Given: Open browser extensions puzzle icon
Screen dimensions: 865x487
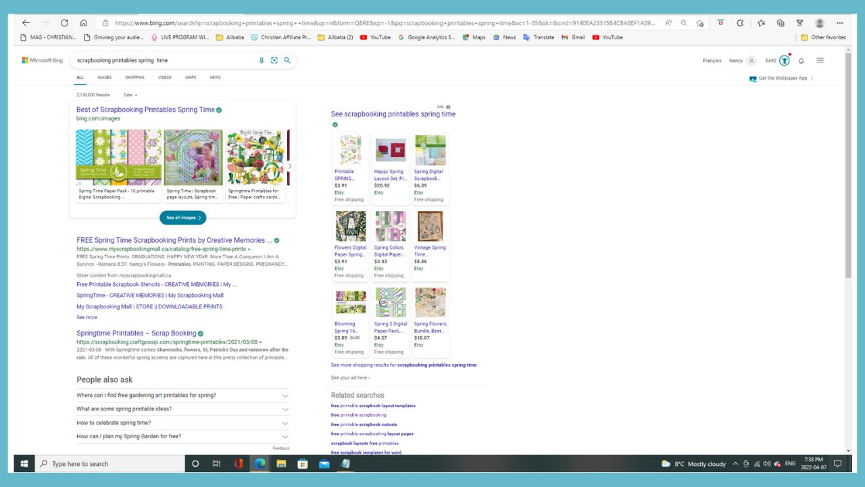Looking at the screenshot, I should (x=740, y=22).
